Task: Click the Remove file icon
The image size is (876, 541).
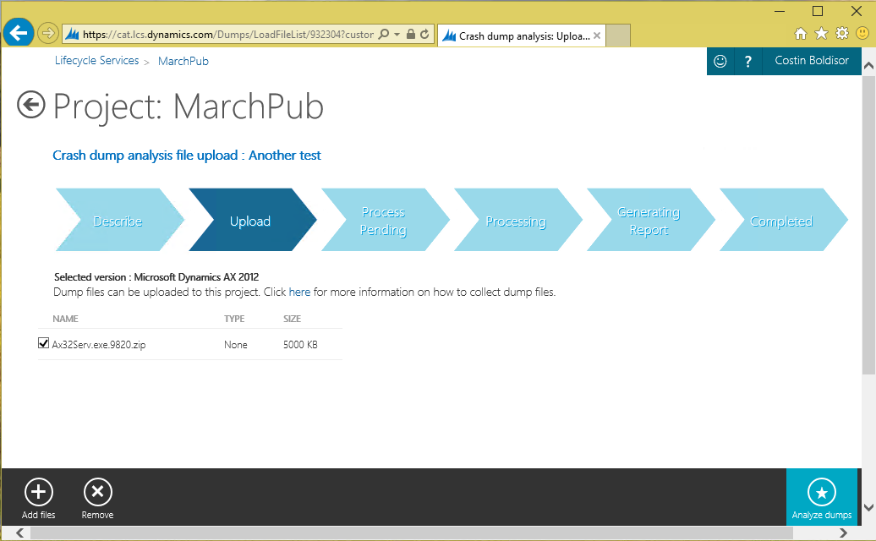Action: [x=97, y=492]
